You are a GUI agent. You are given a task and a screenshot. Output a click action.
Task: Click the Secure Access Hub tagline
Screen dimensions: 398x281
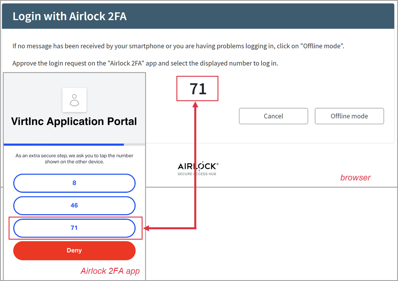click(197, 174)
